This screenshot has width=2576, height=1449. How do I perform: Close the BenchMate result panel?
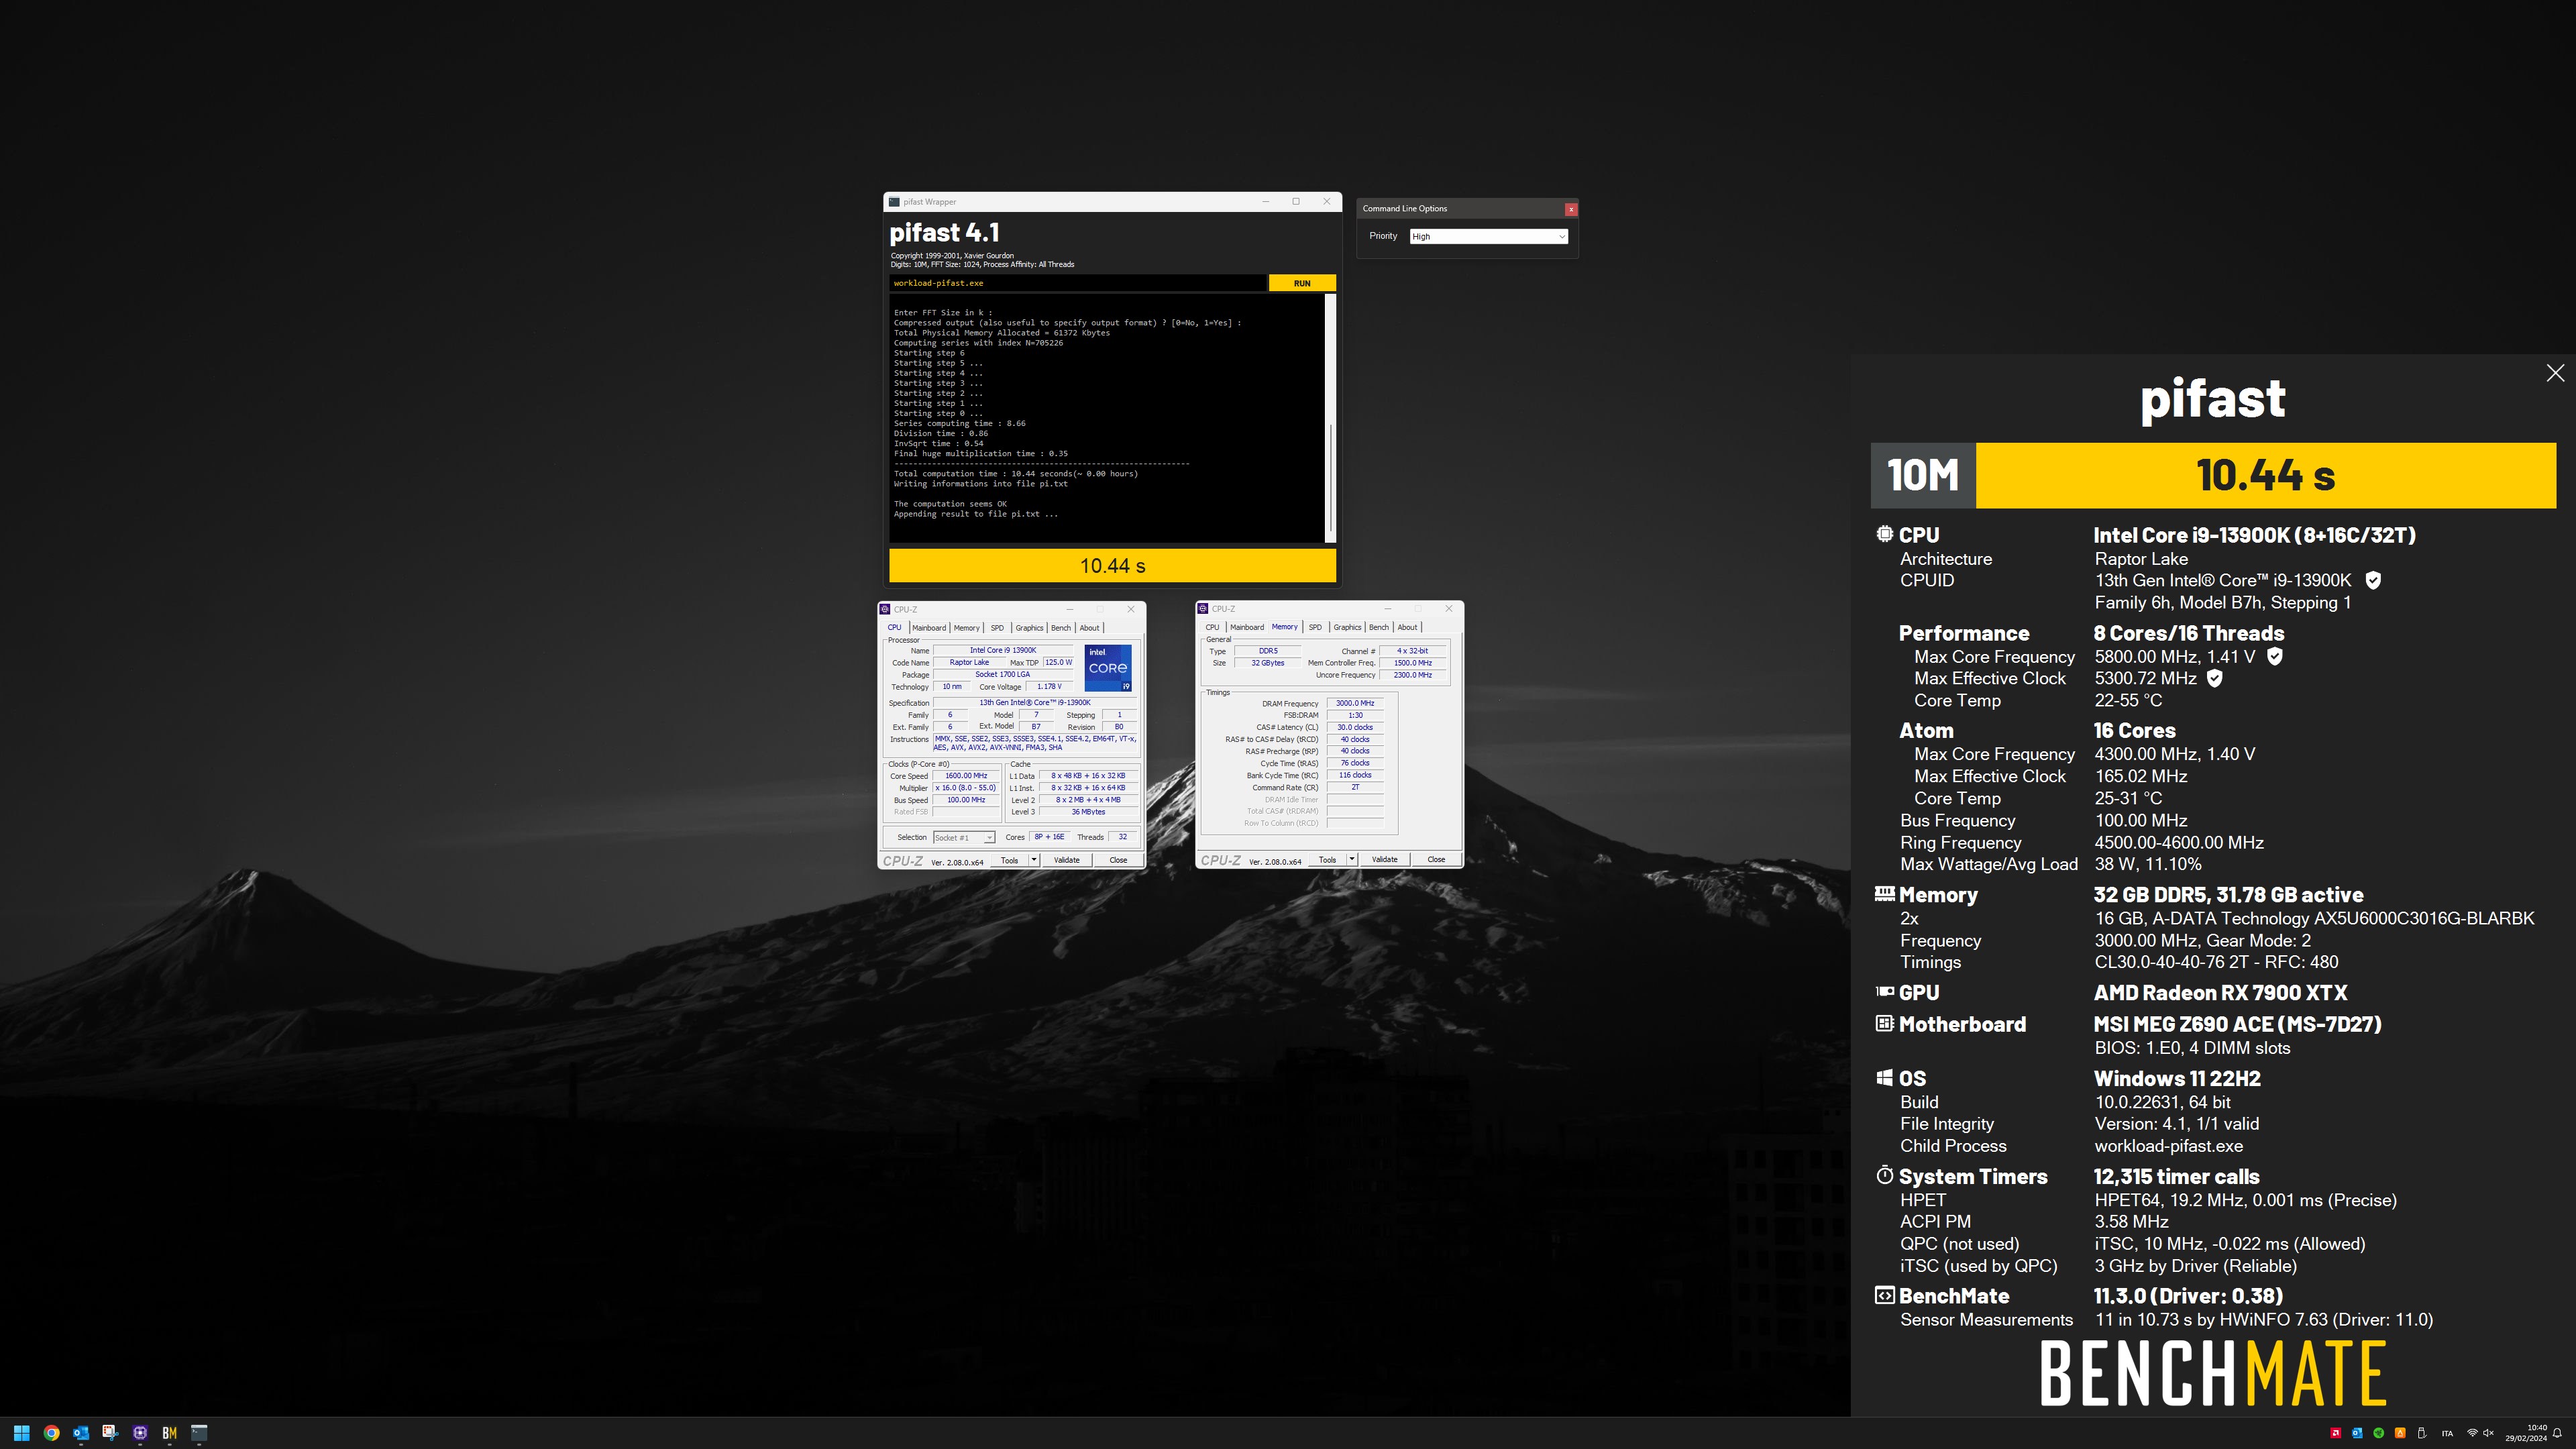[x=2555, y=373]
